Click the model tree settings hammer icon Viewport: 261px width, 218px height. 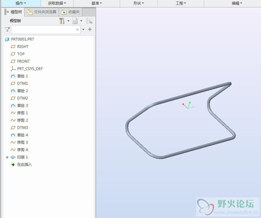click(x=62, y=21)
